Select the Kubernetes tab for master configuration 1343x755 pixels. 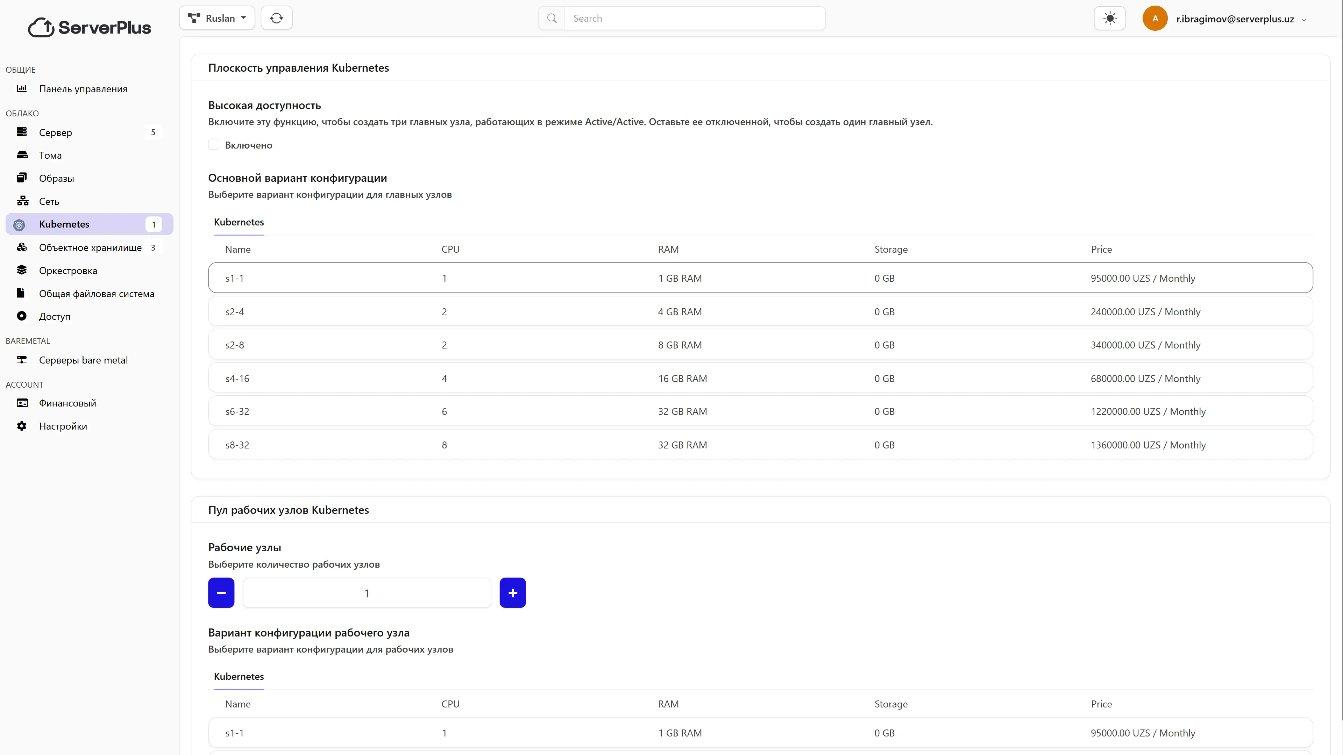click(239, 223)
